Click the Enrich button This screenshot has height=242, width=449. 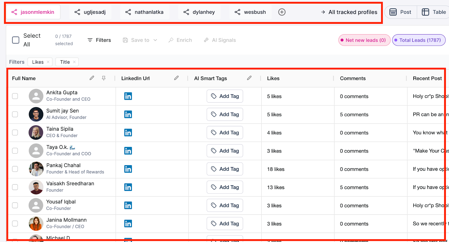(x=180, y=40)
